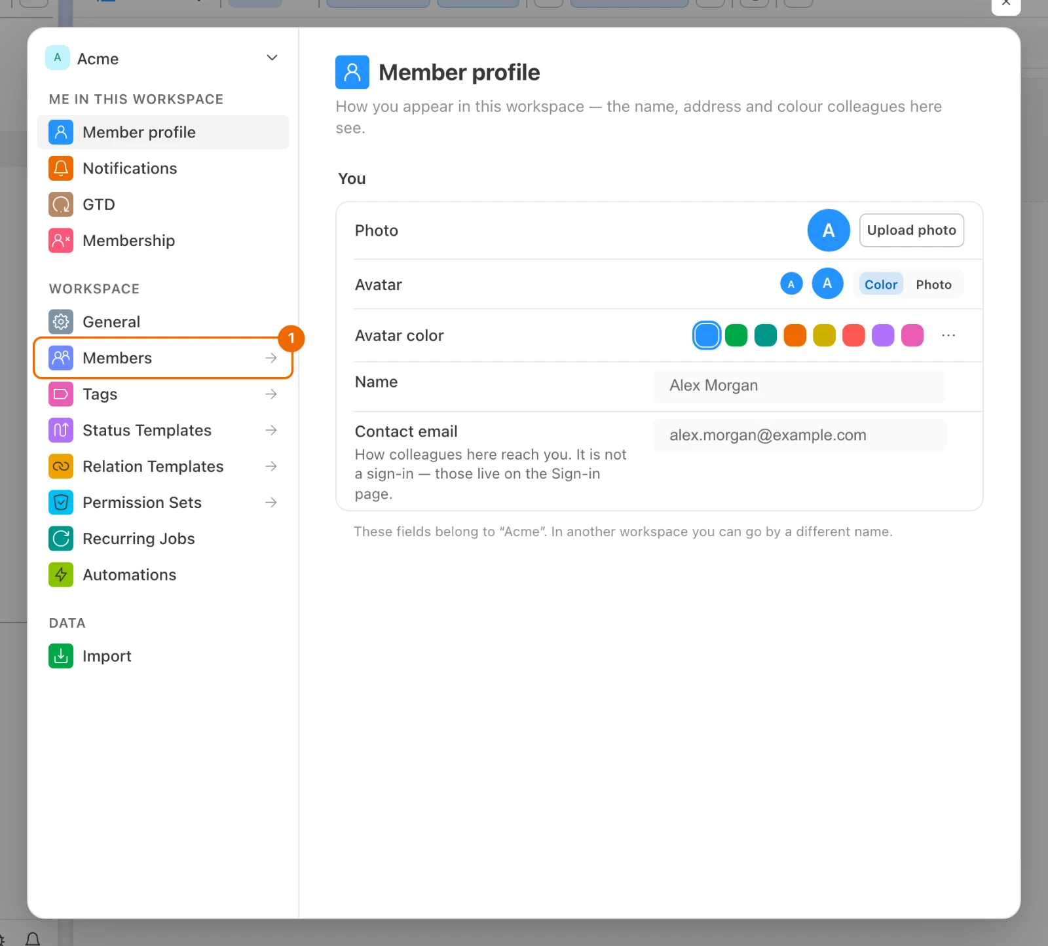Click the Status Templates icon
The width and height of the screenshot is (1048, 946).
[61, 430]
